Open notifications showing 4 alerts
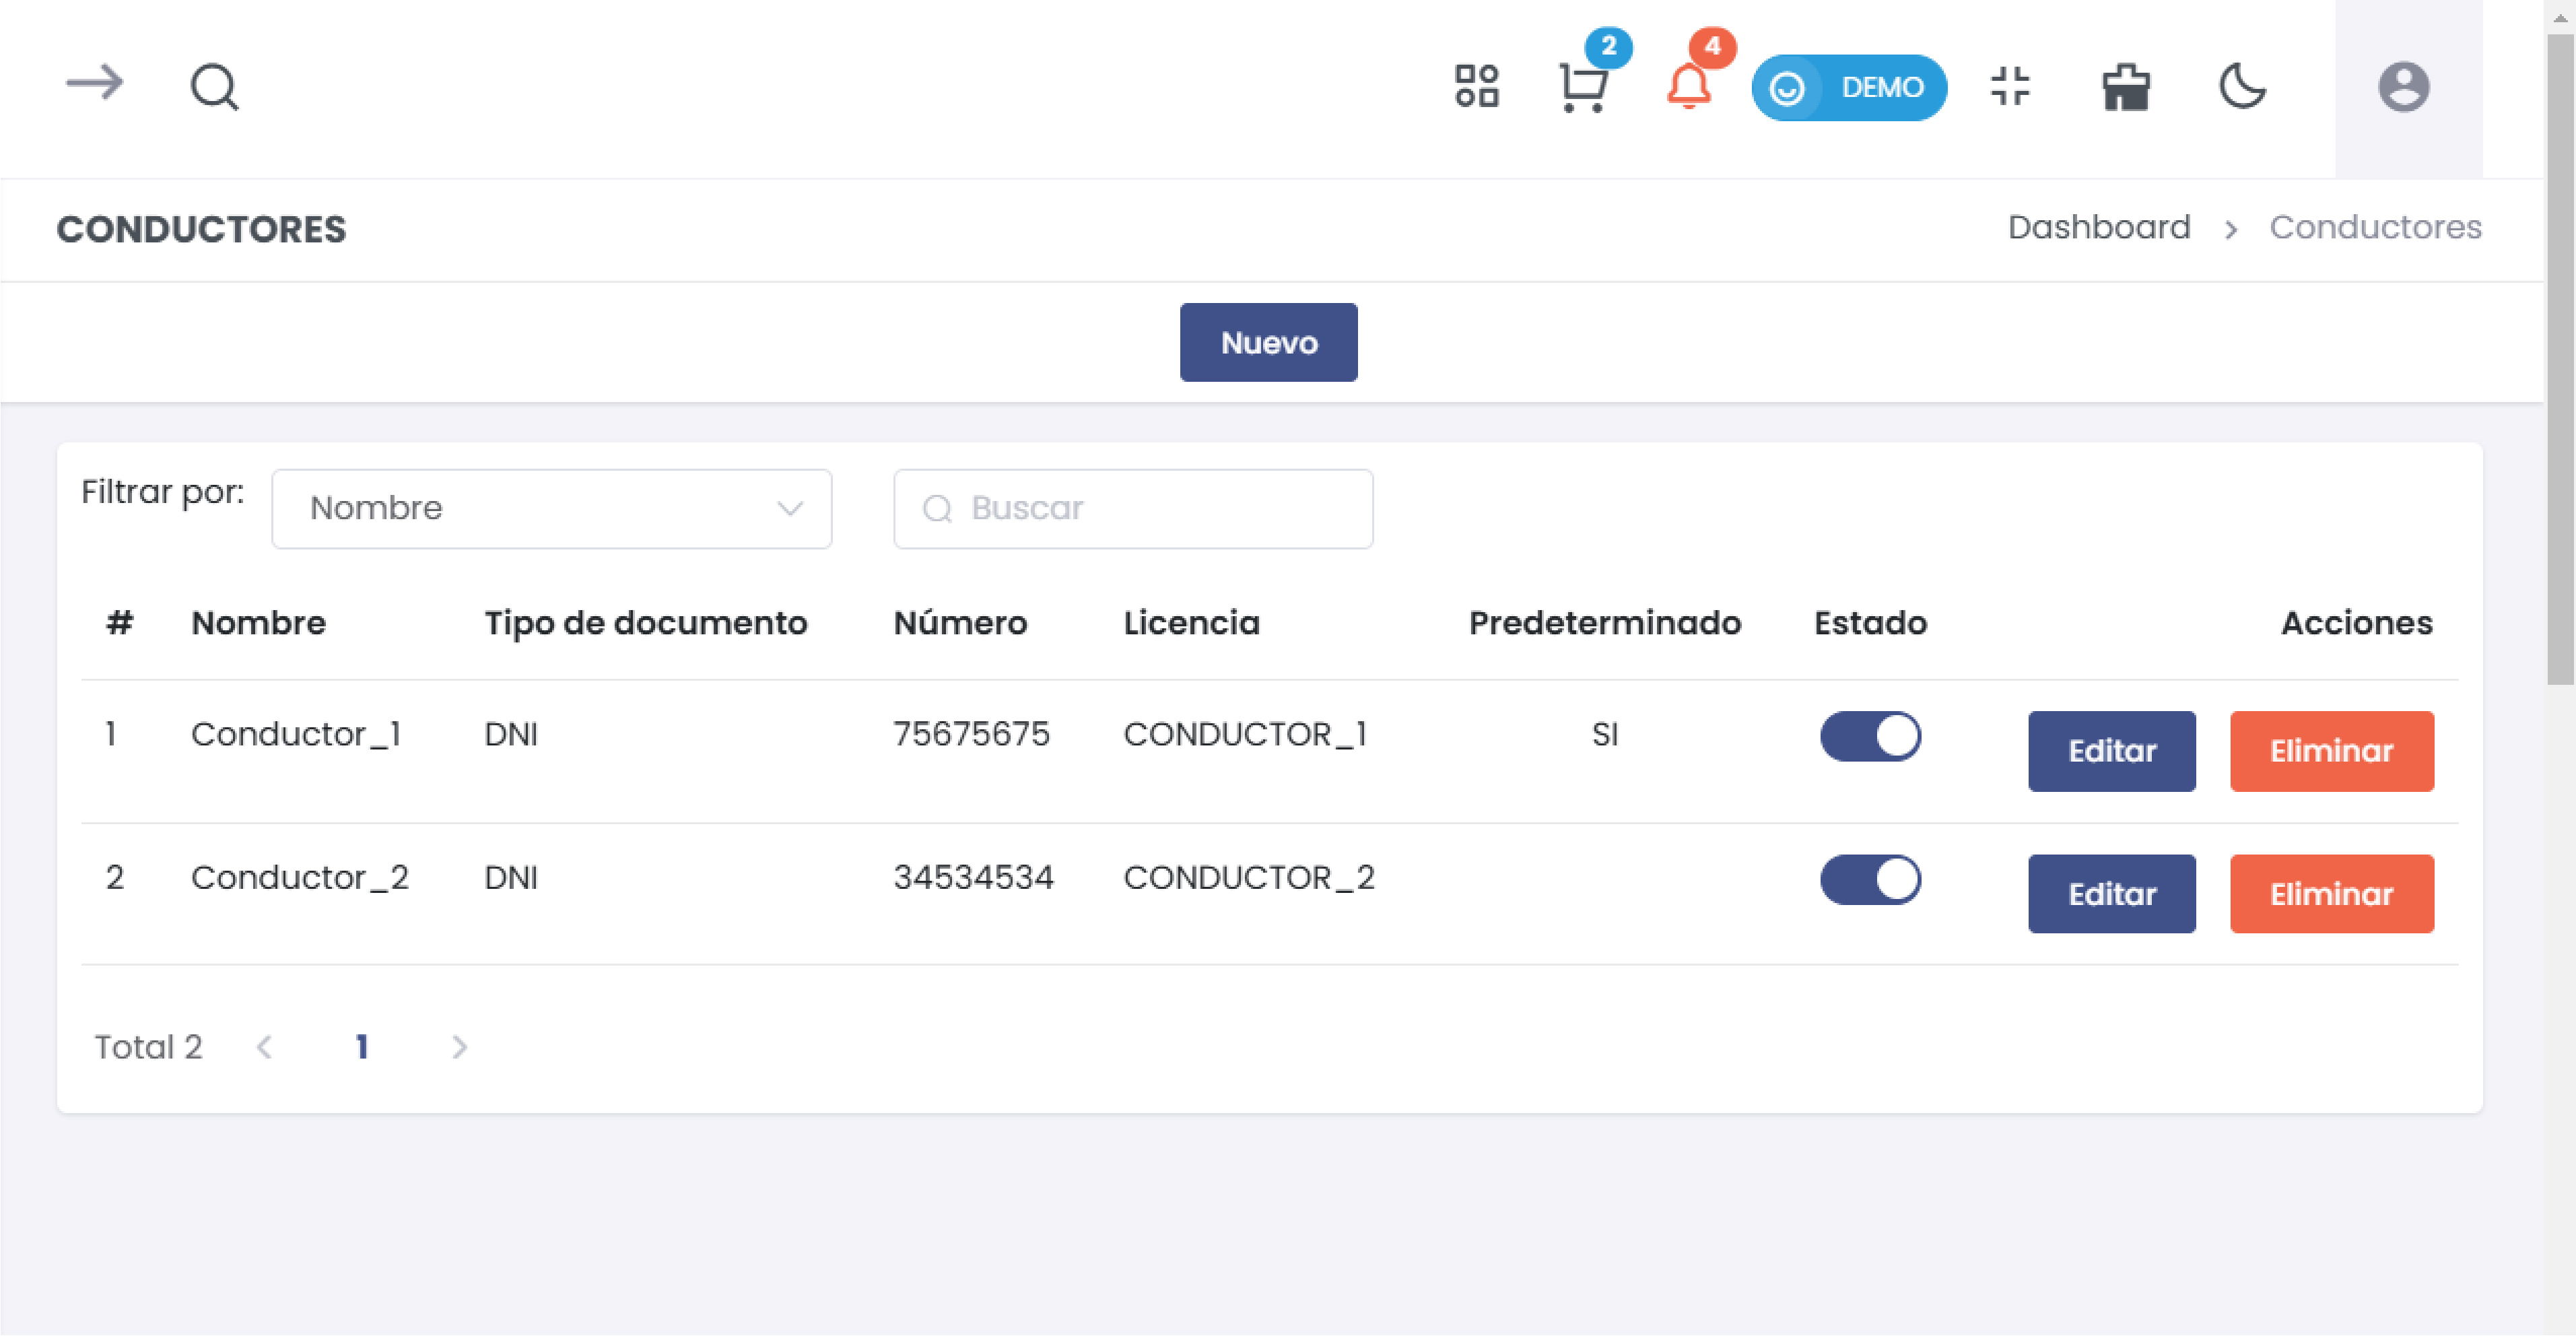Viewport: 2576px width, 1336px height. (1690, 90)
